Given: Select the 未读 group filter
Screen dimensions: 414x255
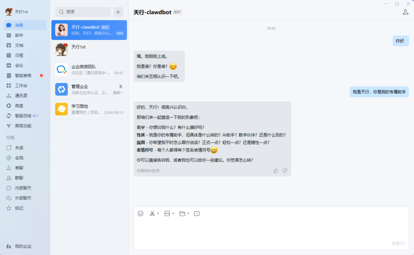Looking at the screenshot, I should click(19, 148).
